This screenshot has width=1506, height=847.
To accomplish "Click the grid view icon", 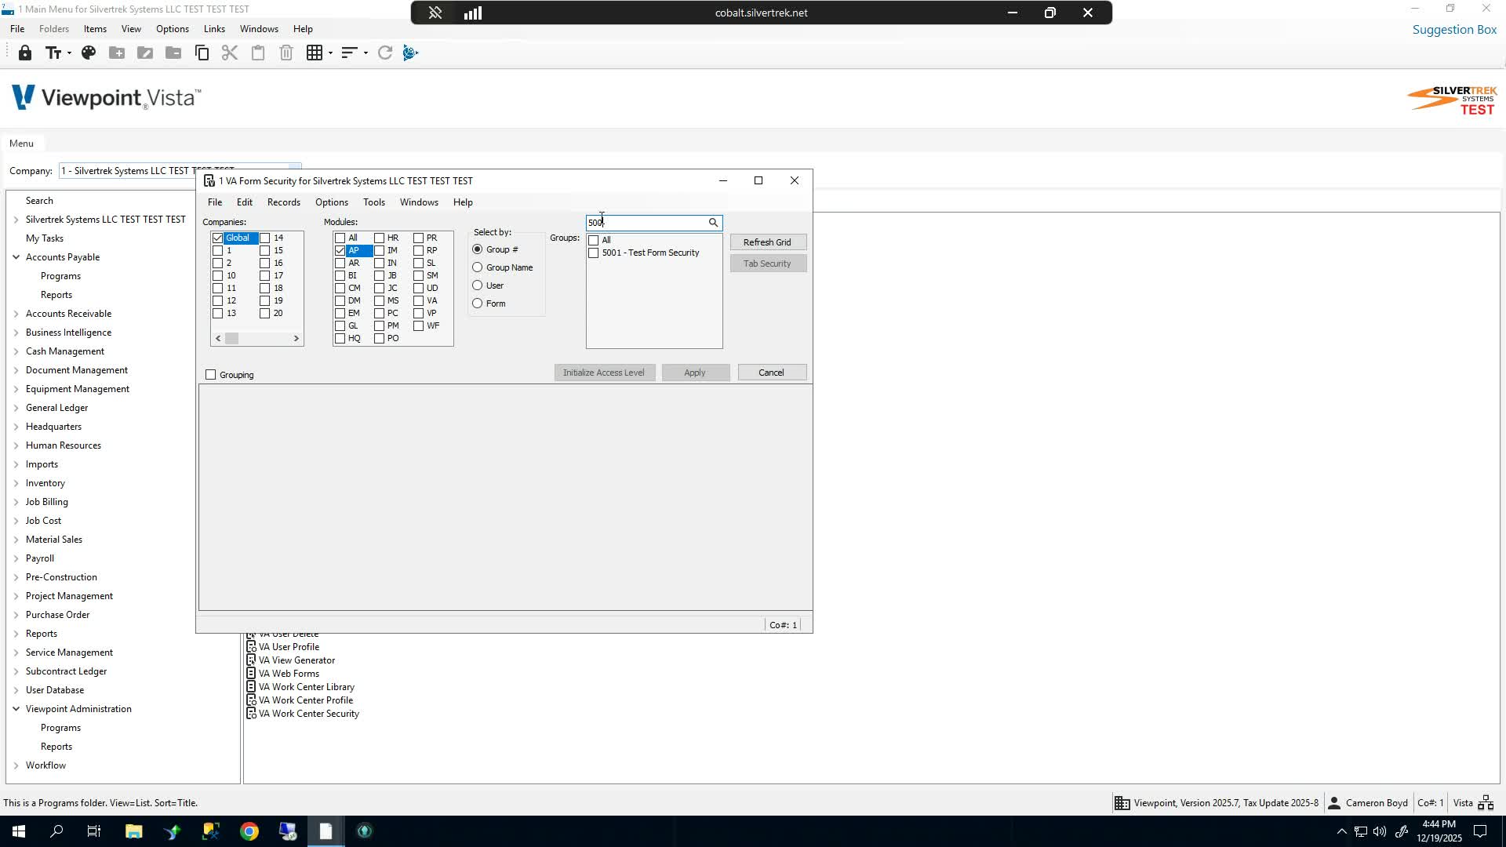I will (x=315, y=53).
